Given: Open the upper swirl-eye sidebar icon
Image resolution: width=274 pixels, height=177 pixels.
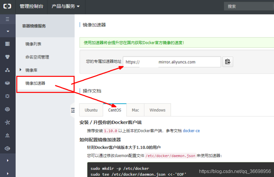Looking at the screenshot, I should point(7,109).
